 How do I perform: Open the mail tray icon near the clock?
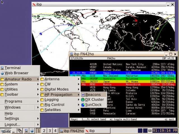point(150,131)
